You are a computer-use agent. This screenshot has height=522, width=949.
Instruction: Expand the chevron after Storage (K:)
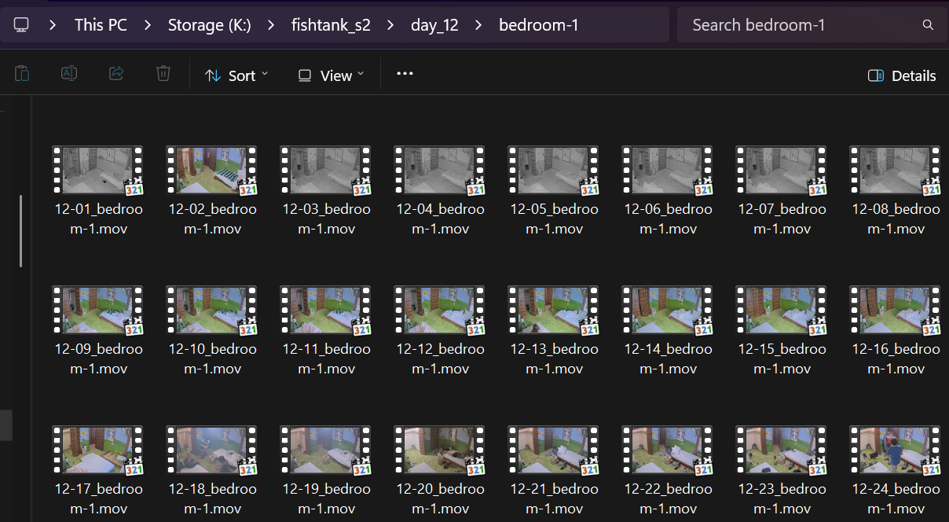271,25
